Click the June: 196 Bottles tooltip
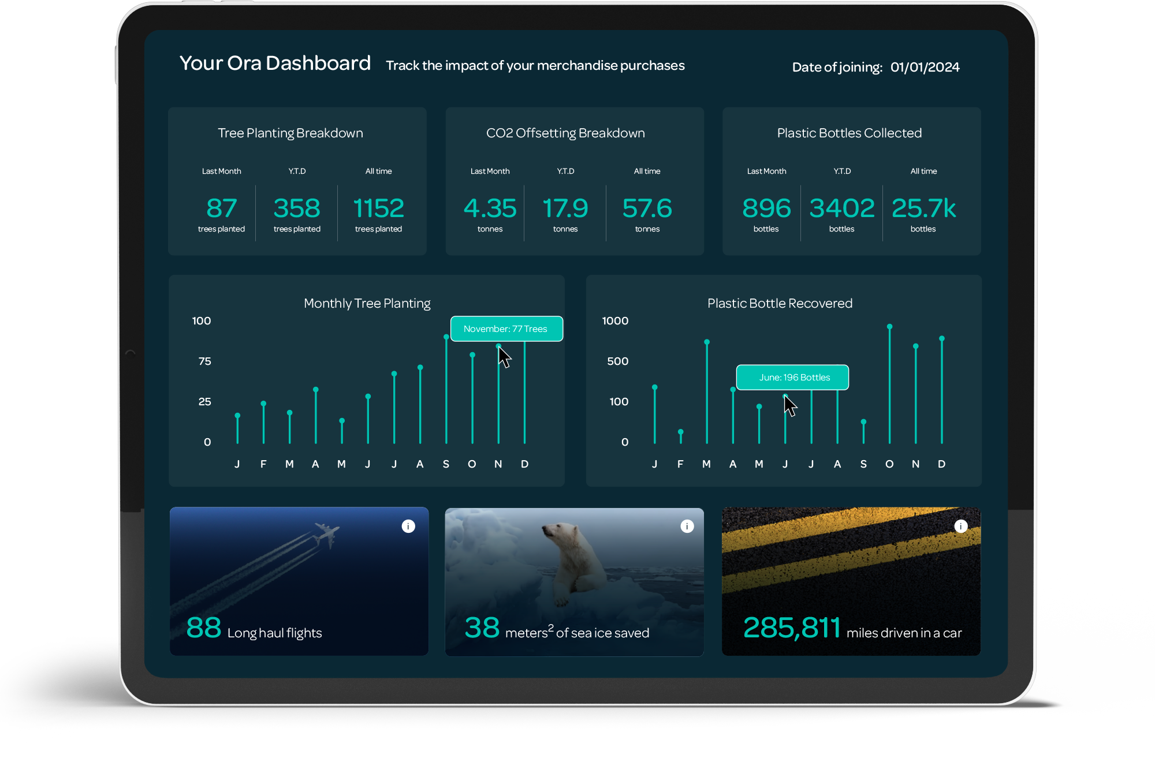The height and width of the screenshot is (758, 1155). point(792,377)
